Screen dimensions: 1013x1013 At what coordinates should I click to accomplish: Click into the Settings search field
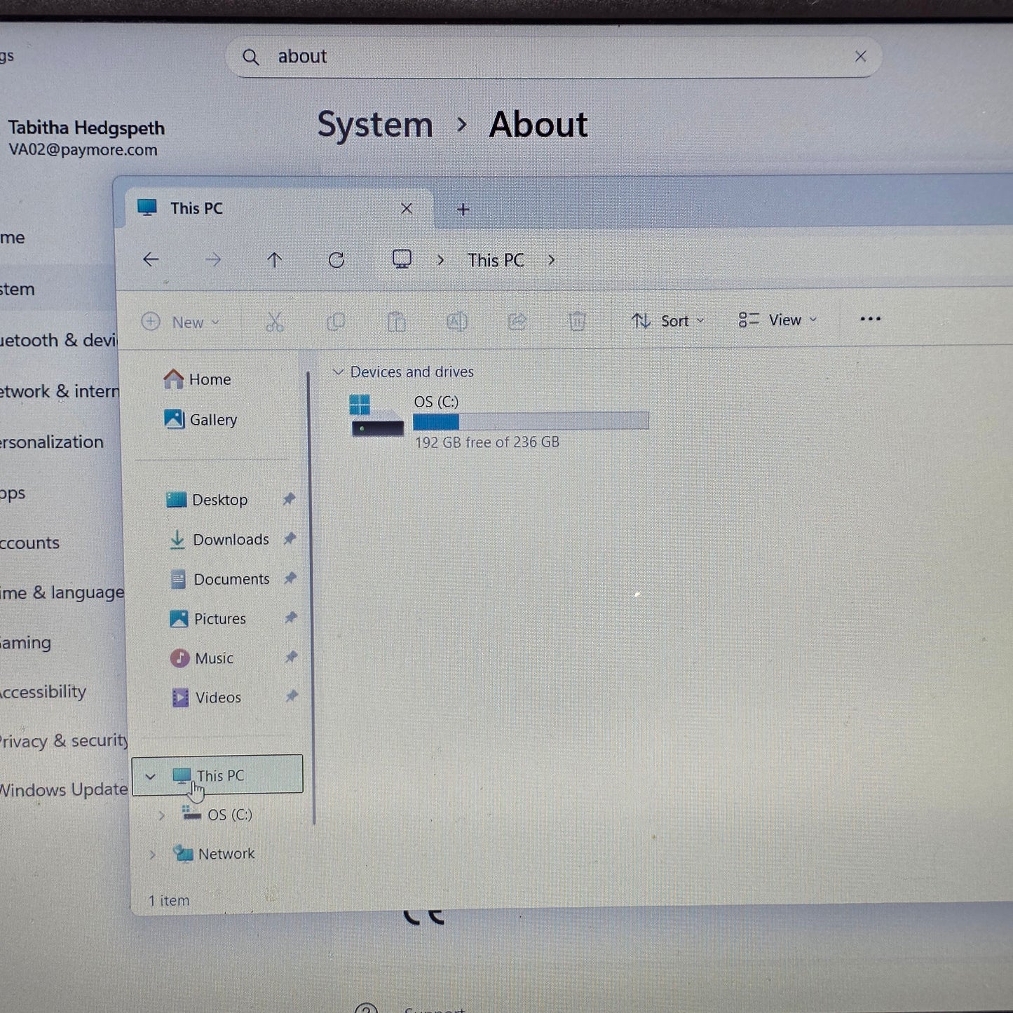(x=553, y=57)
